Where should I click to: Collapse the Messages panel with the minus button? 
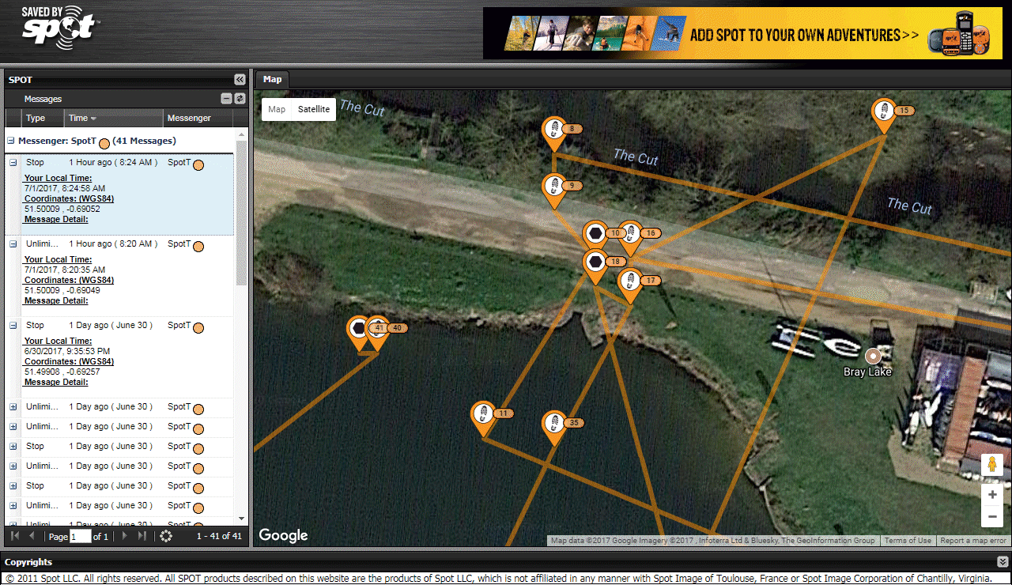coord(226,99)
